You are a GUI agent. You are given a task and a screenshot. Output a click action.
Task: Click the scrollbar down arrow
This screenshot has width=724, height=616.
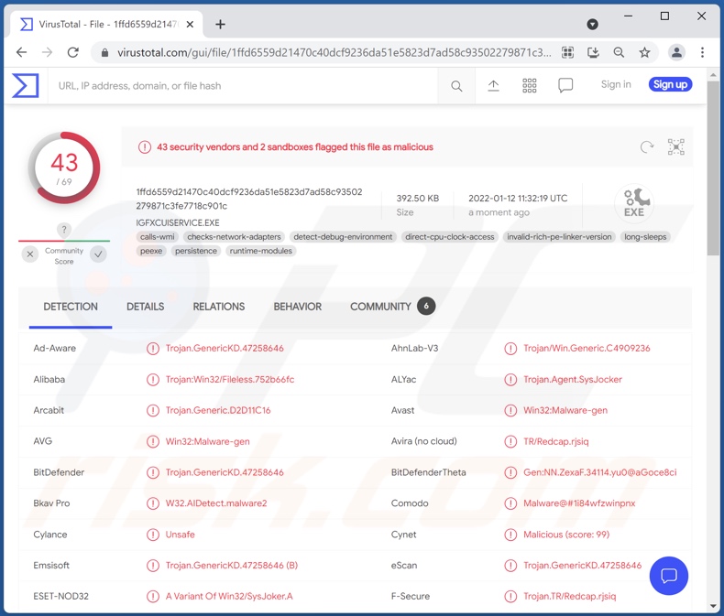tap(713, 606)
